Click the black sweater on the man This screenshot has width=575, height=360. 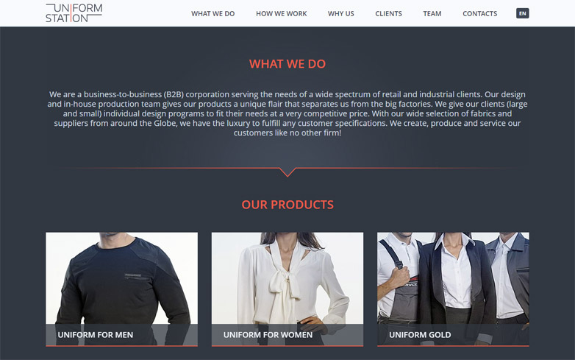coord(123,283)
